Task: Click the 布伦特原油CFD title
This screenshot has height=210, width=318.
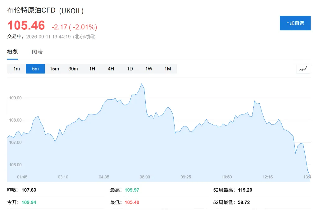Action: click(x=31, y=10)
